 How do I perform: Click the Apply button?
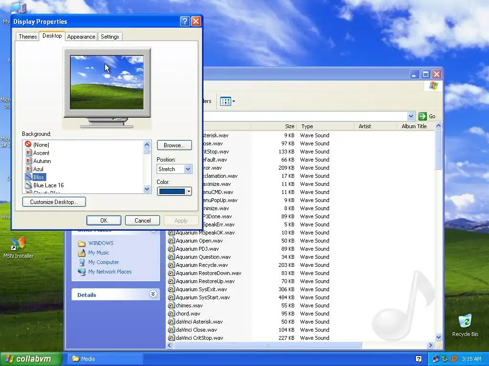[181, 220]
